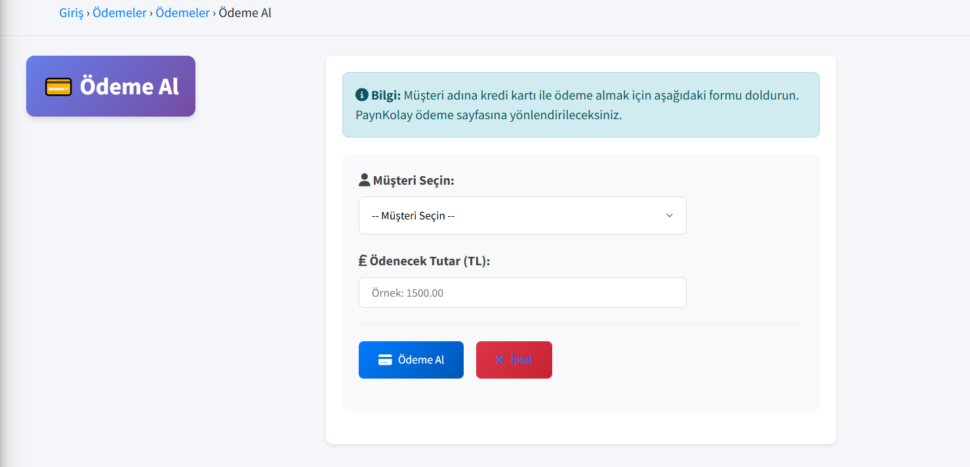Expand the customer list via its chevron arrow

[669, 215]
